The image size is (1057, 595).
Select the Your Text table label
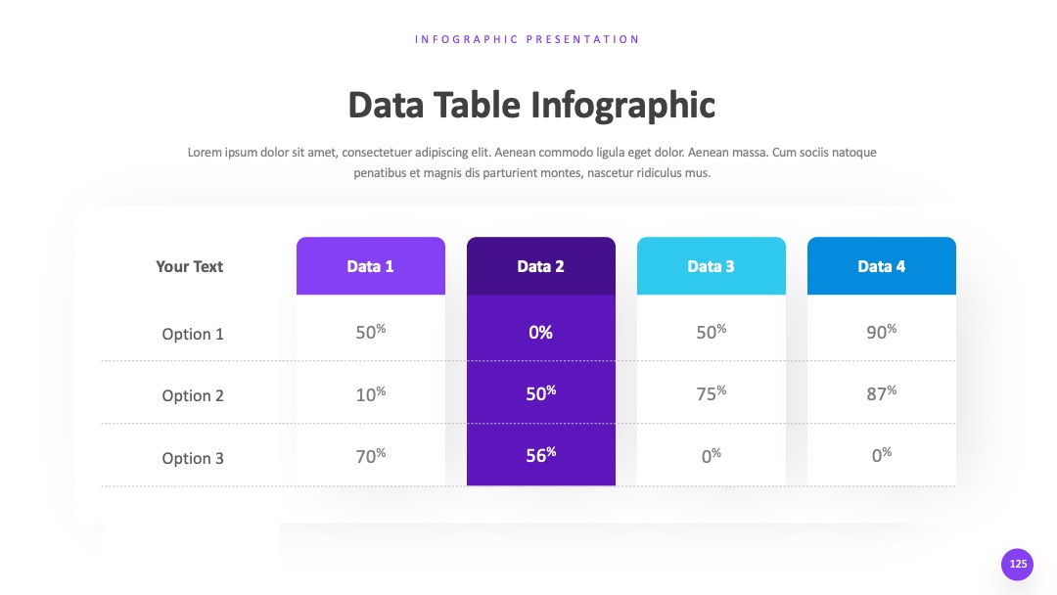point(190,267)
